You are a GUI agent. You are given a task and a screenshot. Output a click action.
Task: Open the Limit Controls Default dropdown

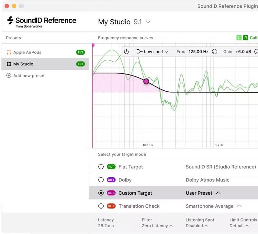[239, 226]
